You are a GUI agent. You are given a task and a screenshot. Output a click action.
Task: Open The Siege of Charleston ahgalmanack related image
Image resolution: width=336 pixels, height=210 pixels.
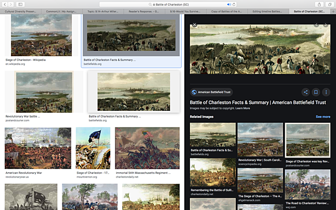(x=260, y=181)
